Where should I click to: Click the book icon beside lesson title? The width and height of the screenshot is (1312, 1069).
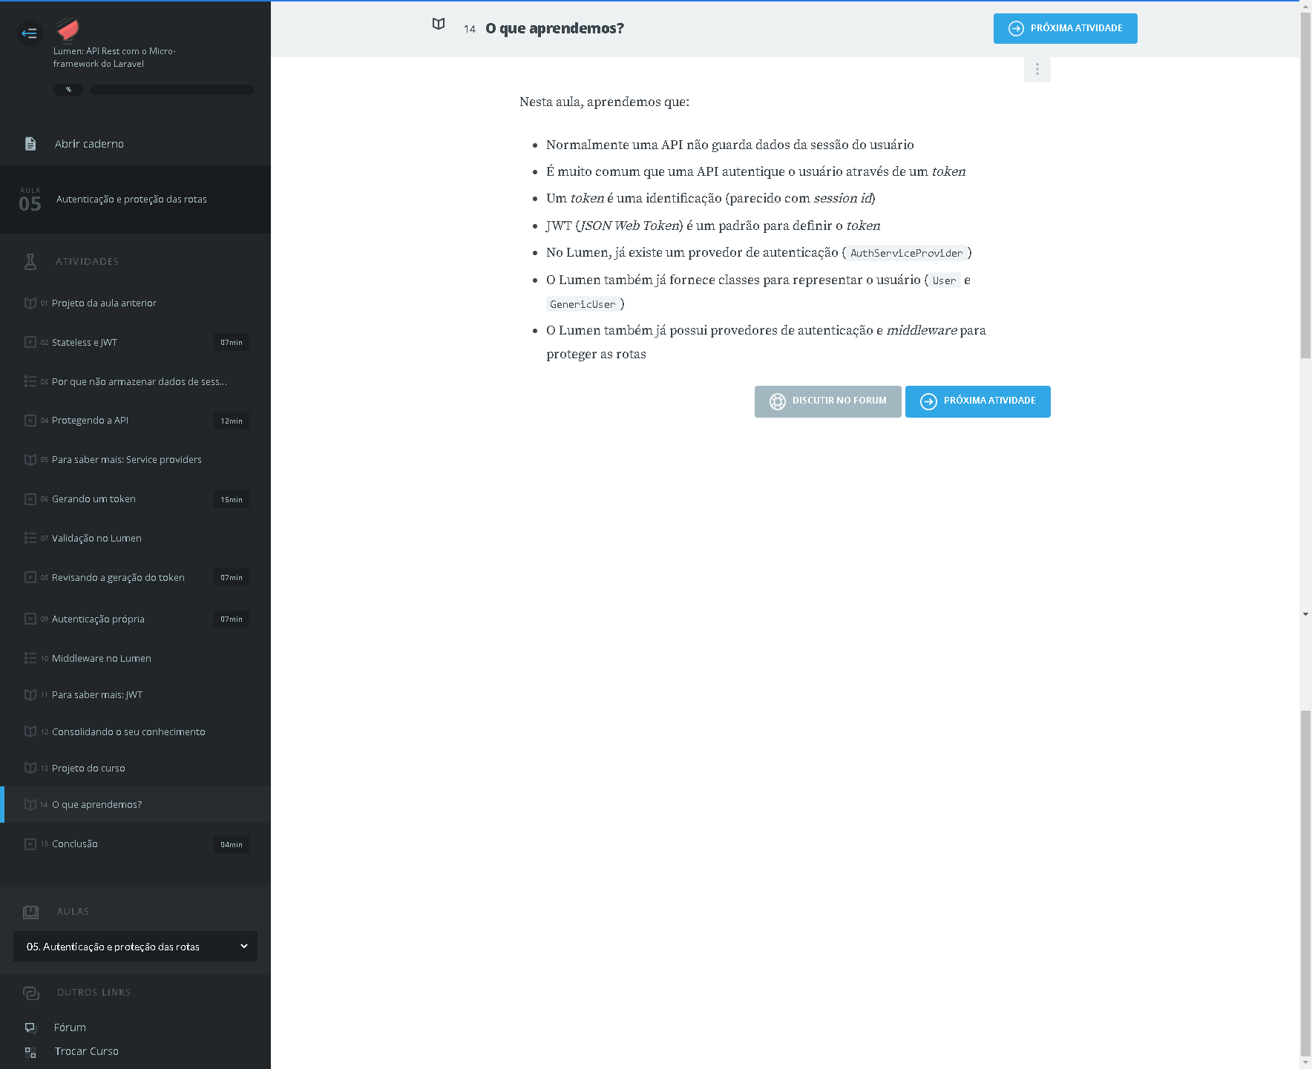click(439, 24)
